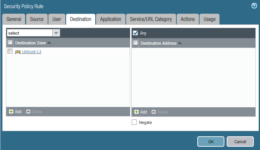Viewport: 260px width, 150px height.
Task: Click the Destination Zone column header
Action: (72, 43)
